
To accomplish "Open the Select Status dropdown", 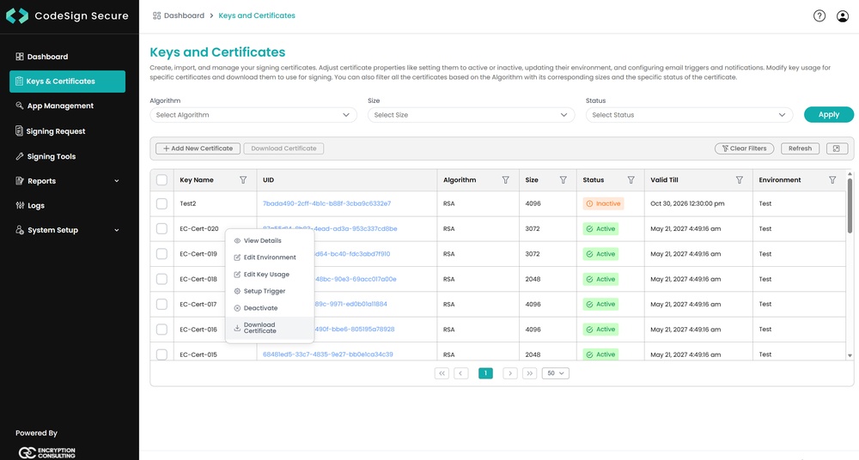I will tap(689, 115).
